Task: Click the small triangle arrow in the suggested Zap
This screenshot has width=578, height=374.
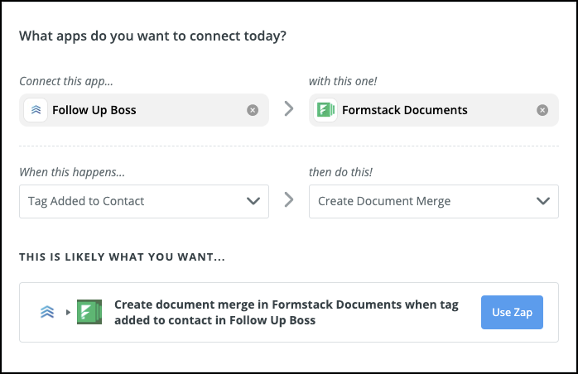Action: tap(69, 312)
